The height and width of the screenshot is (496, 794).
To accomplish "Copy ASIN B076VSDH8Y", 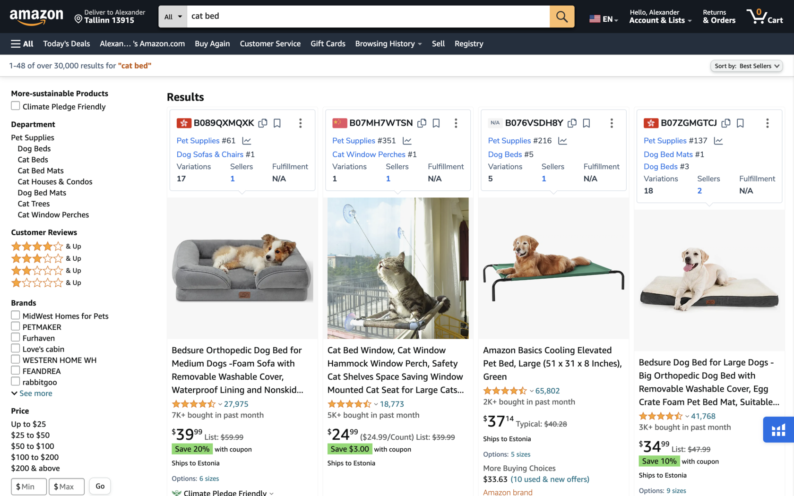I will pyautogui.click(x=572, y=123).
